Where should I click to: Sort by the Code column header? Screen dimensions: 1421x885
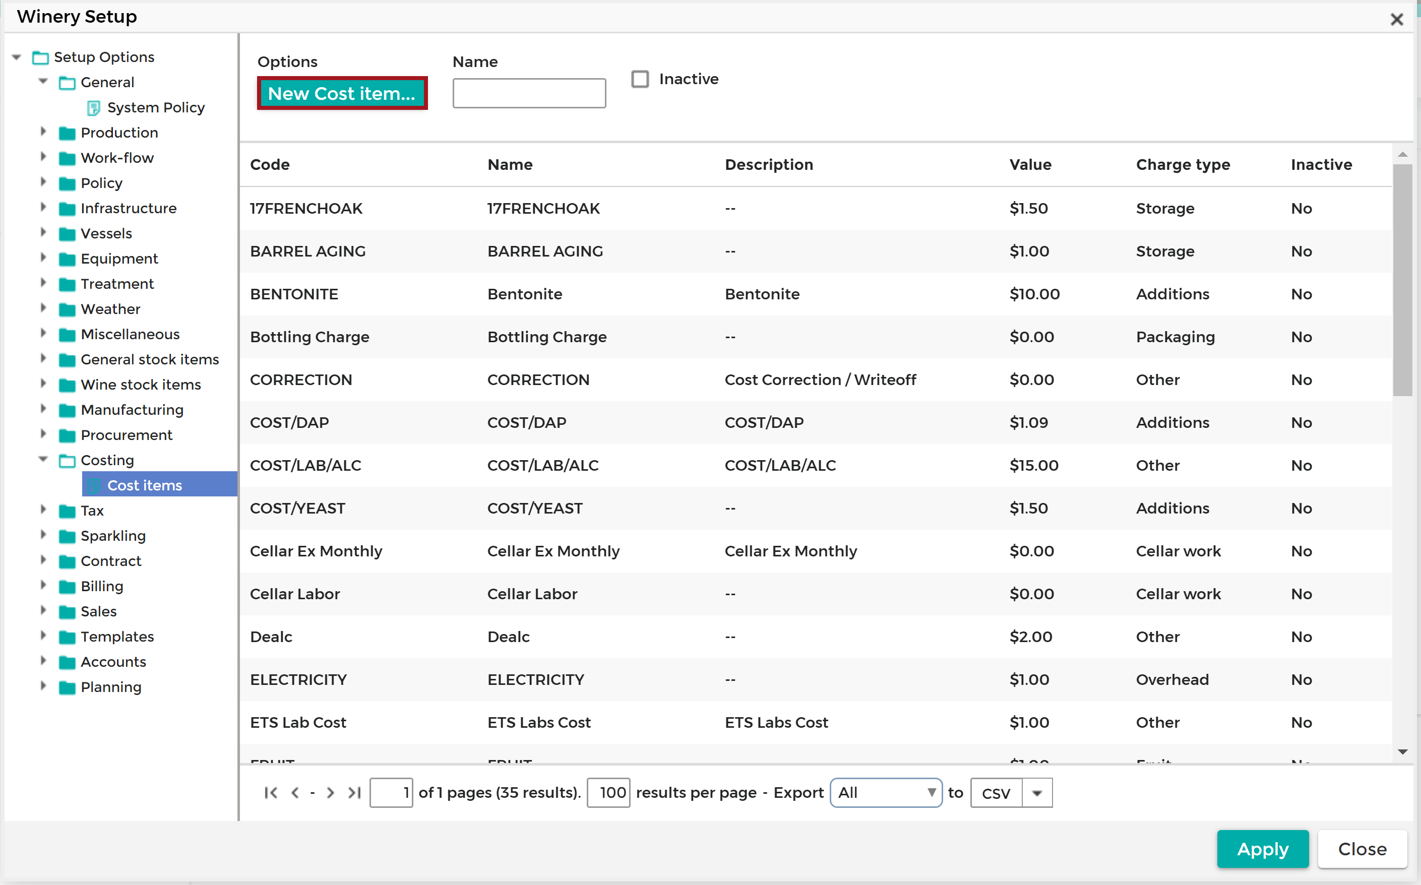pos(270,164)
